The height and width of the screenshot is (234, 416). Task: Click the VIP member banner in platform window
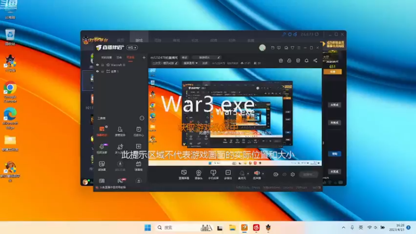pos(333,44)
